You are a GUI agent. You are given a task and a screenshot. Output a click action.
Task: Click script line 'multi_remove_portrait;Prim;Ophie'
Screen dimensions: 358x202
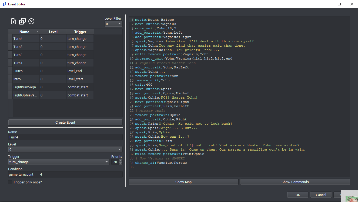tap(170, 154)
